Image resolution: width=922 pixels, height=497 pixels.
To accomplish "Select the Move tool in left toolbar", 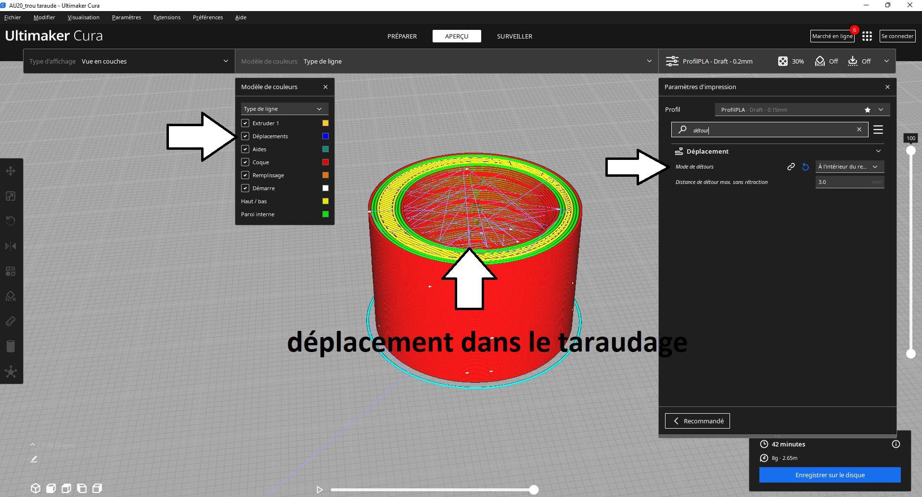I will click(x=11, y=171).
